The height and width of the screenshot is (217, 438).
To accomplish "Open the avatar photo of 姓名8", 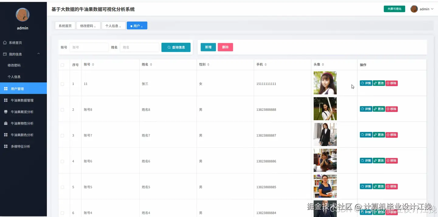I will tap(325, 109).
